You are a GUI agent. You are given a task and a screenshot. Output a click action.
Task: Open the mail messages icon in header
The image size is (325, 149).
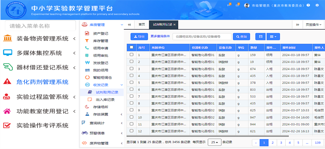pos(237,5)
